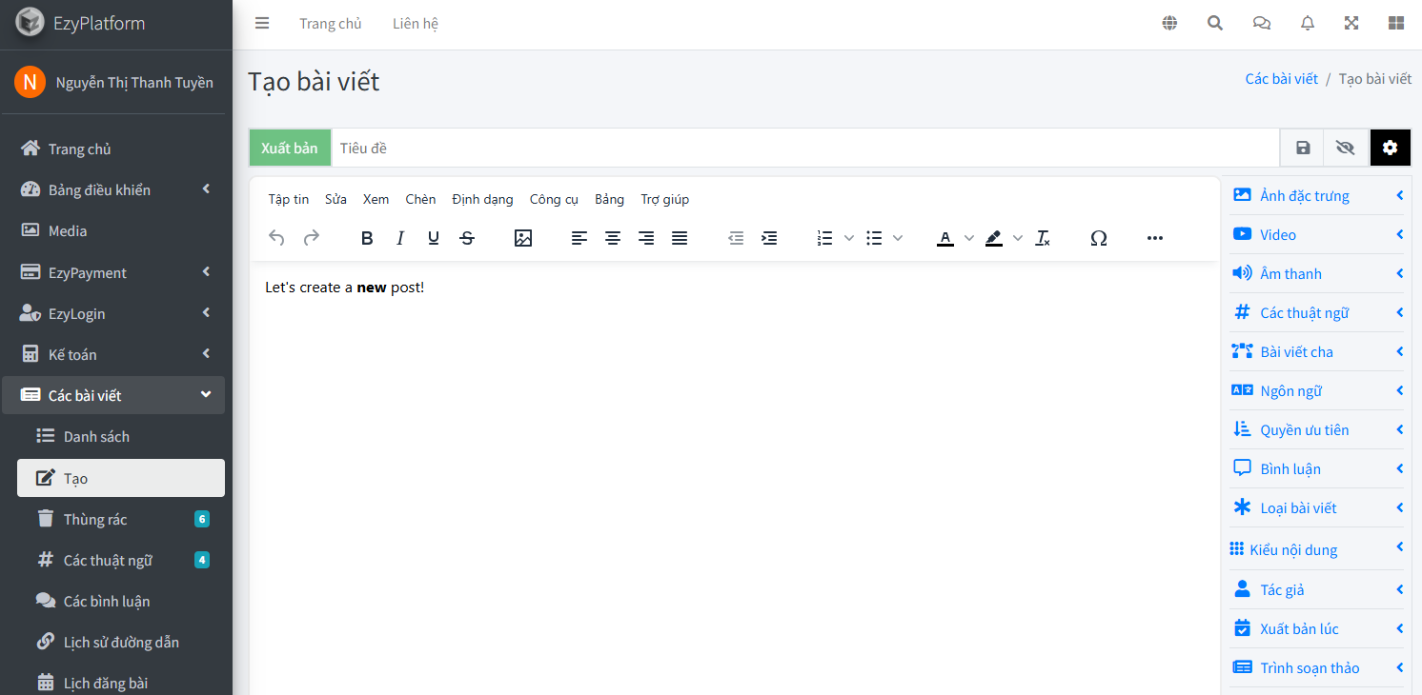Toggle the crossed-eye preview visibility button
The width and height of the screenshot is (1422, 695).
pos(1345,148)
